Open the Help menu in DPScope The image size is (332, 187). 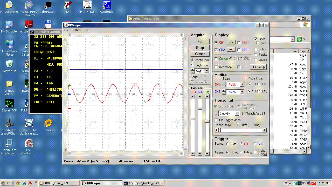pyautogui.click(x=86, y=30)
